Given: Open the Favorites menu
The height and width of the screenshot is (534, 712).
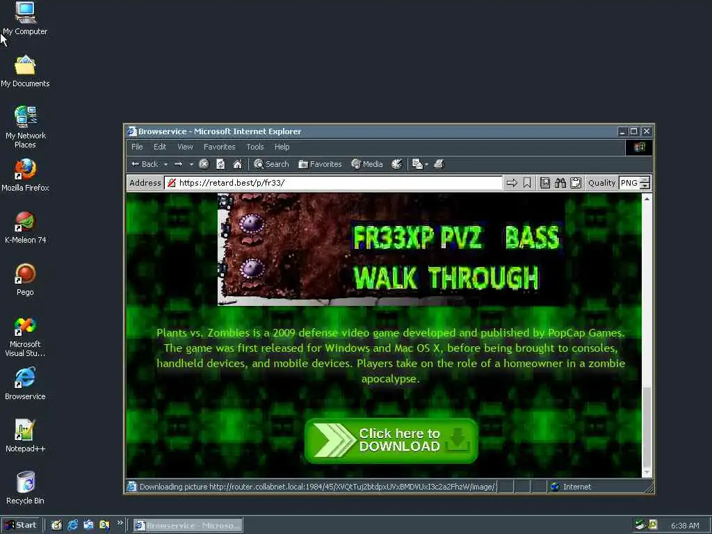Looking at the screenshot, I should 219,147.
